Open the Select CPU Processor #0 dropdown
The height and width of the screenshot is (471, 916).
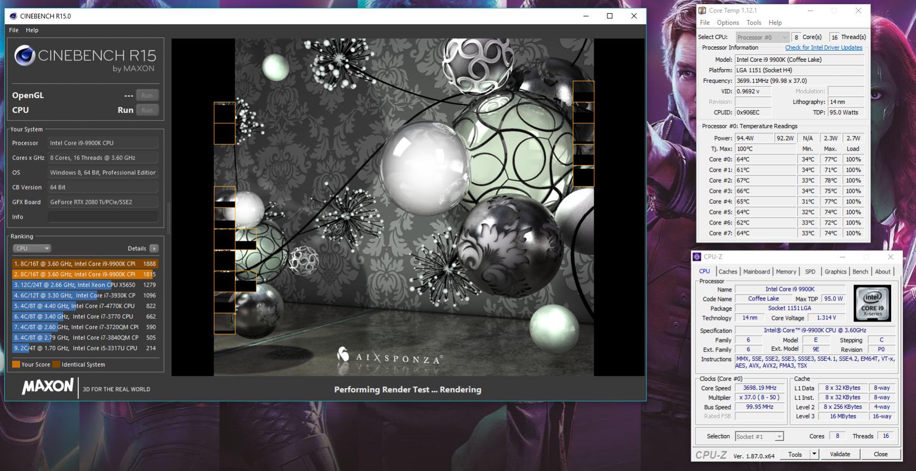coord(762,37)
